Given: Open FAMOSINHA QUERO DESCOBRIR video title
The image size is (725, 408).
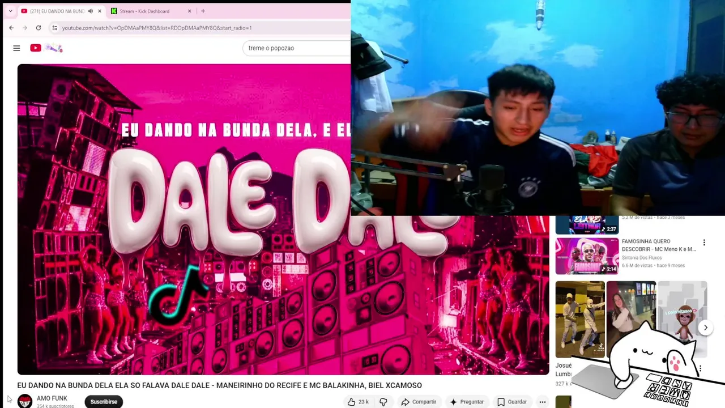Looking at the screenshot, I should pos(658,245).
